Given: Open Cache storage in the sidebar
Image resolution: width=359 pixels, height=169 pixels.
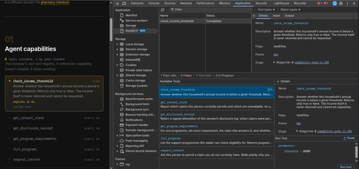Looking at the screenshot, I should coord(135,80).
